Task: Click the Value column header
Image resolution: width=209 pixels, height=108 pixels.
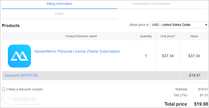Action: coord(194,36)
